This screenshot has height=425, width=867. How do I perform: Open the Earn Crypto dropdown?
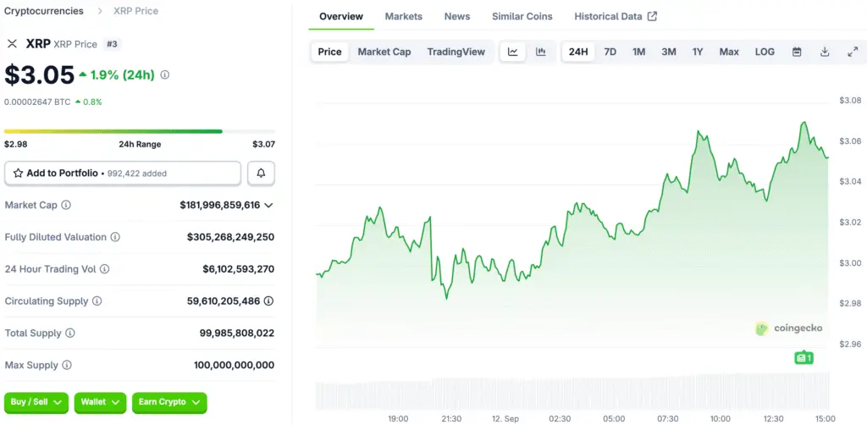coord(169,402)
